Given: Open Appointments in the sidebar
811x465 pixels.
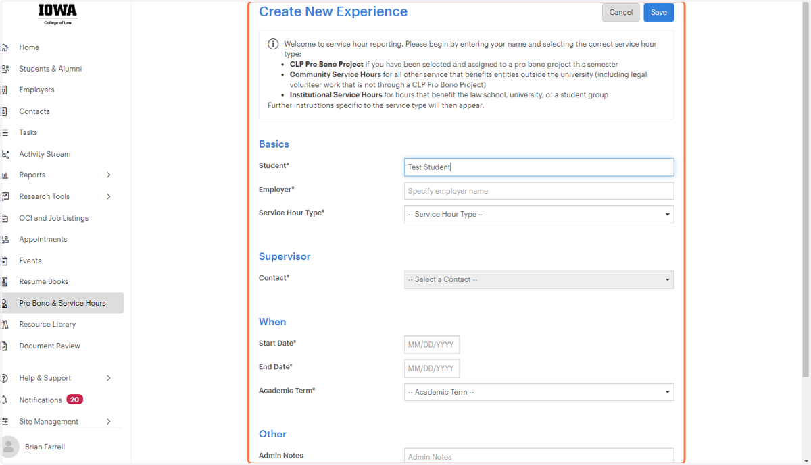Looking at the screenshot, I should click(x=43, y=239).
